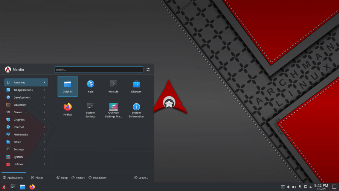This screenshot has width=339, height=191.
Task: Open Firefox from the favorites grid
Action: [x=67, y=109]
